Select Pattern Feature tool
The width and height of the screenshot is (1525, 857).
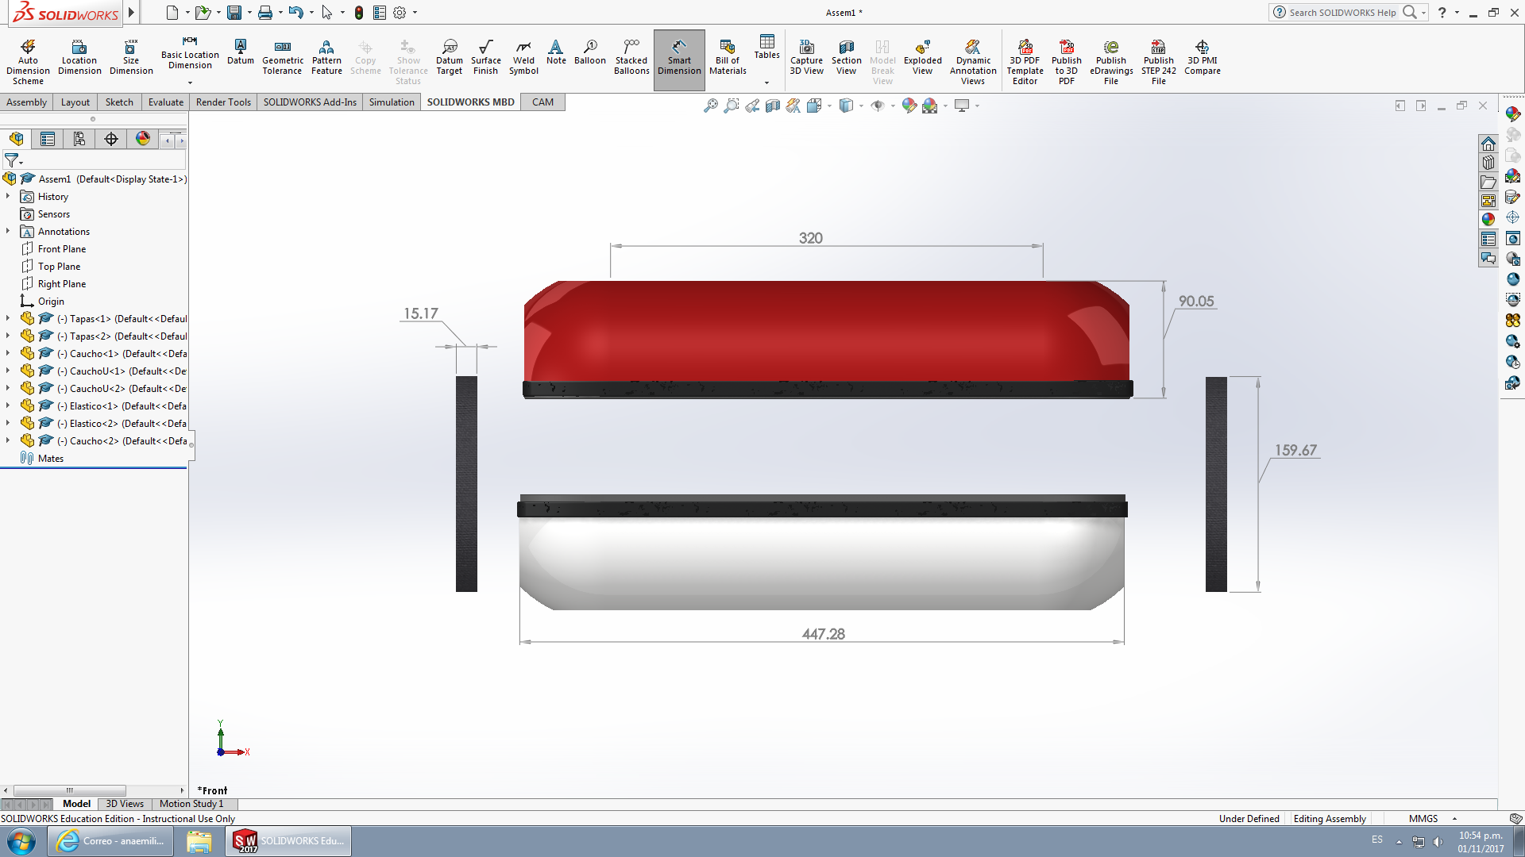[x=326, y=57]
